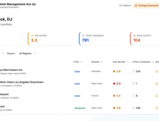Click the DJ Vallauri user name
159x121 pixels.
pyautogui.click(x=125, y=5)
